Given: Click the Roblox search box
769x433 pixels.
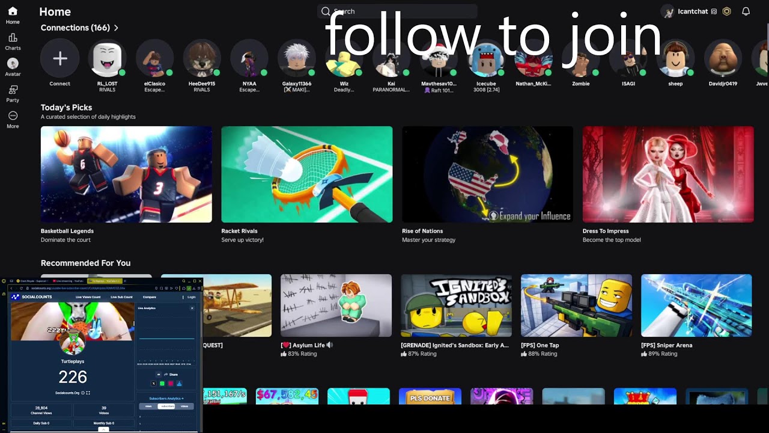Looking at the screenshot, I should coord(397,11).
